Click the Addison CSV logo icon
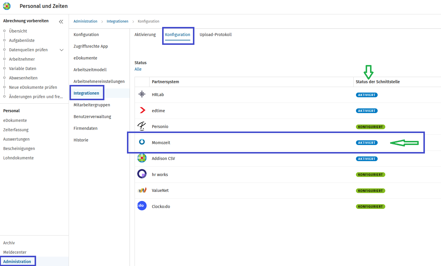Image resolution: width=441 pixels, height=266 pixels. (142, 158)
